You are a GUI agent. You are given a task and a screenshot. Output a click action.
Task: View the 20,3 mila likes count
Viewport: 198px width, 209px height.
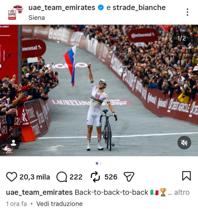click(x=35, y=177)
